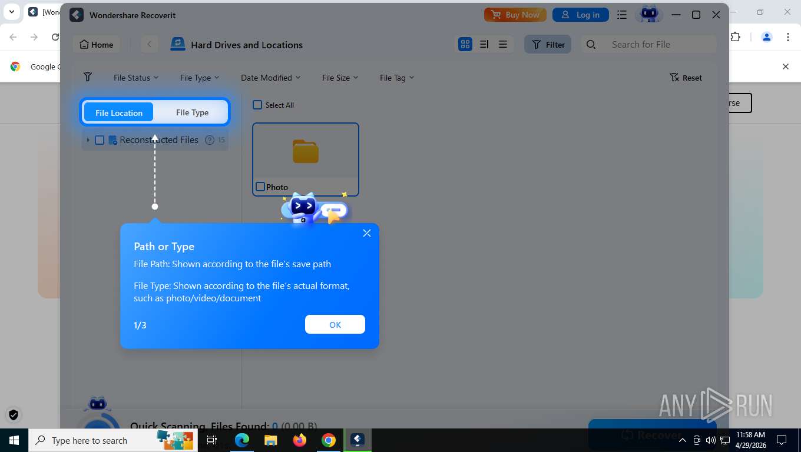Screen dimensions: 801x452
Task: Check the Reconstructed Files checkbox
Action: (100, 140)
